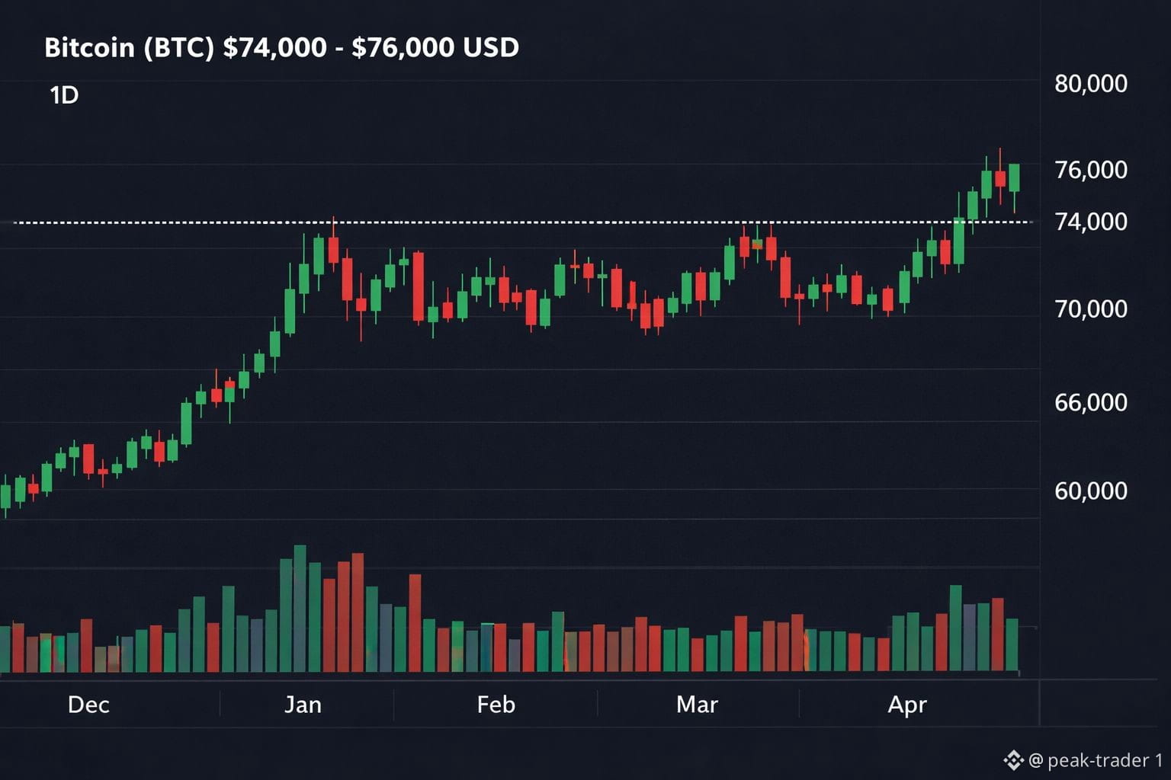Select the 60,000 price axis label
This screenshot has height=780, width=1171.
pos(1090,491)
